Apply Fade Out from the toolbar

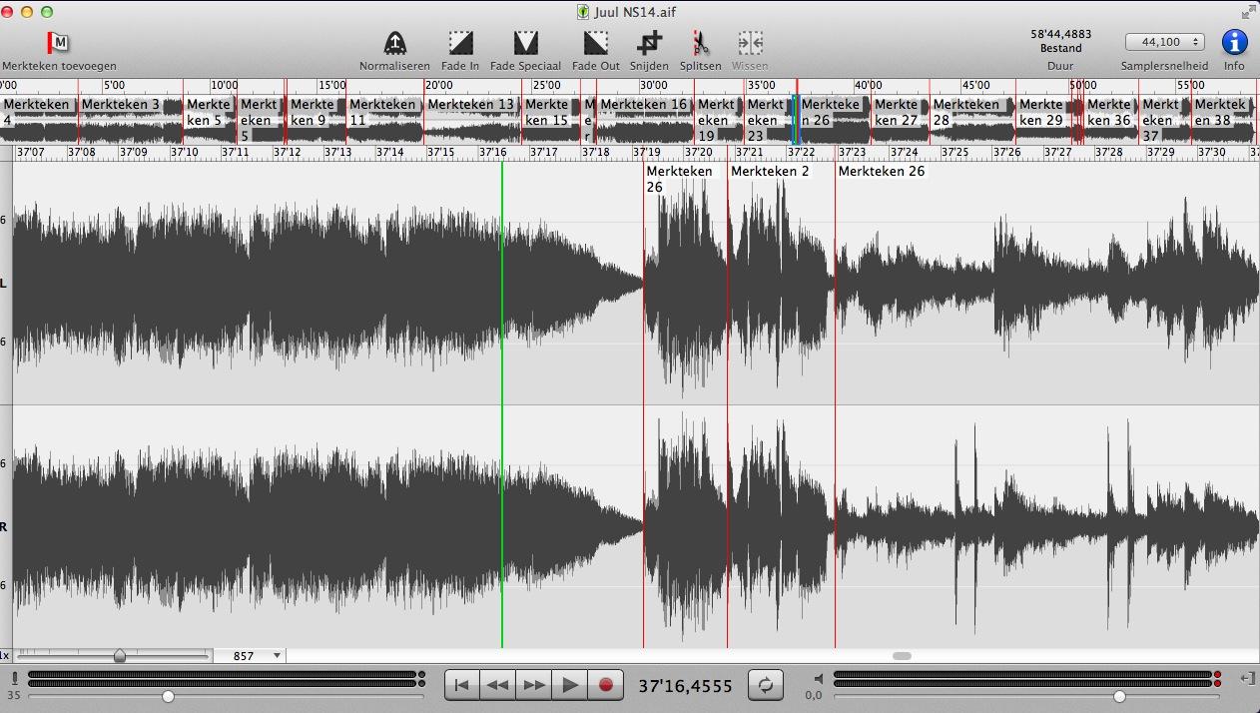pyautogui.click(x=595, y=43)
